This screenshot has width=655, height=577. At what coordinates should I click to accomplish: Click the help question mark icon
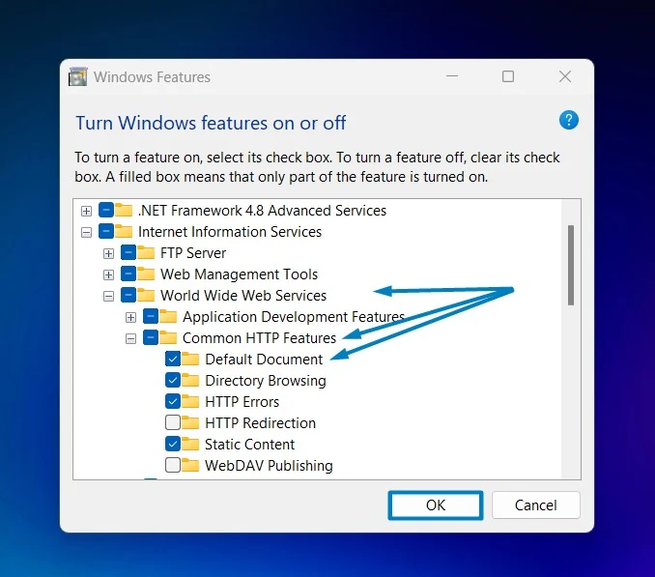(x=568, y=121)
